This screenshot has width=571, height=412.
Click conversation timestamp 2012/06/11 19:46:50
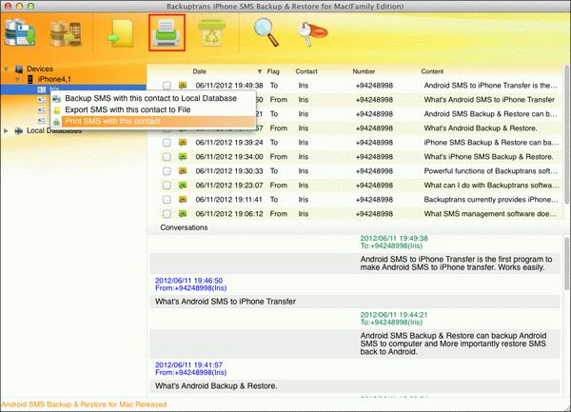[x=188, y=281]
